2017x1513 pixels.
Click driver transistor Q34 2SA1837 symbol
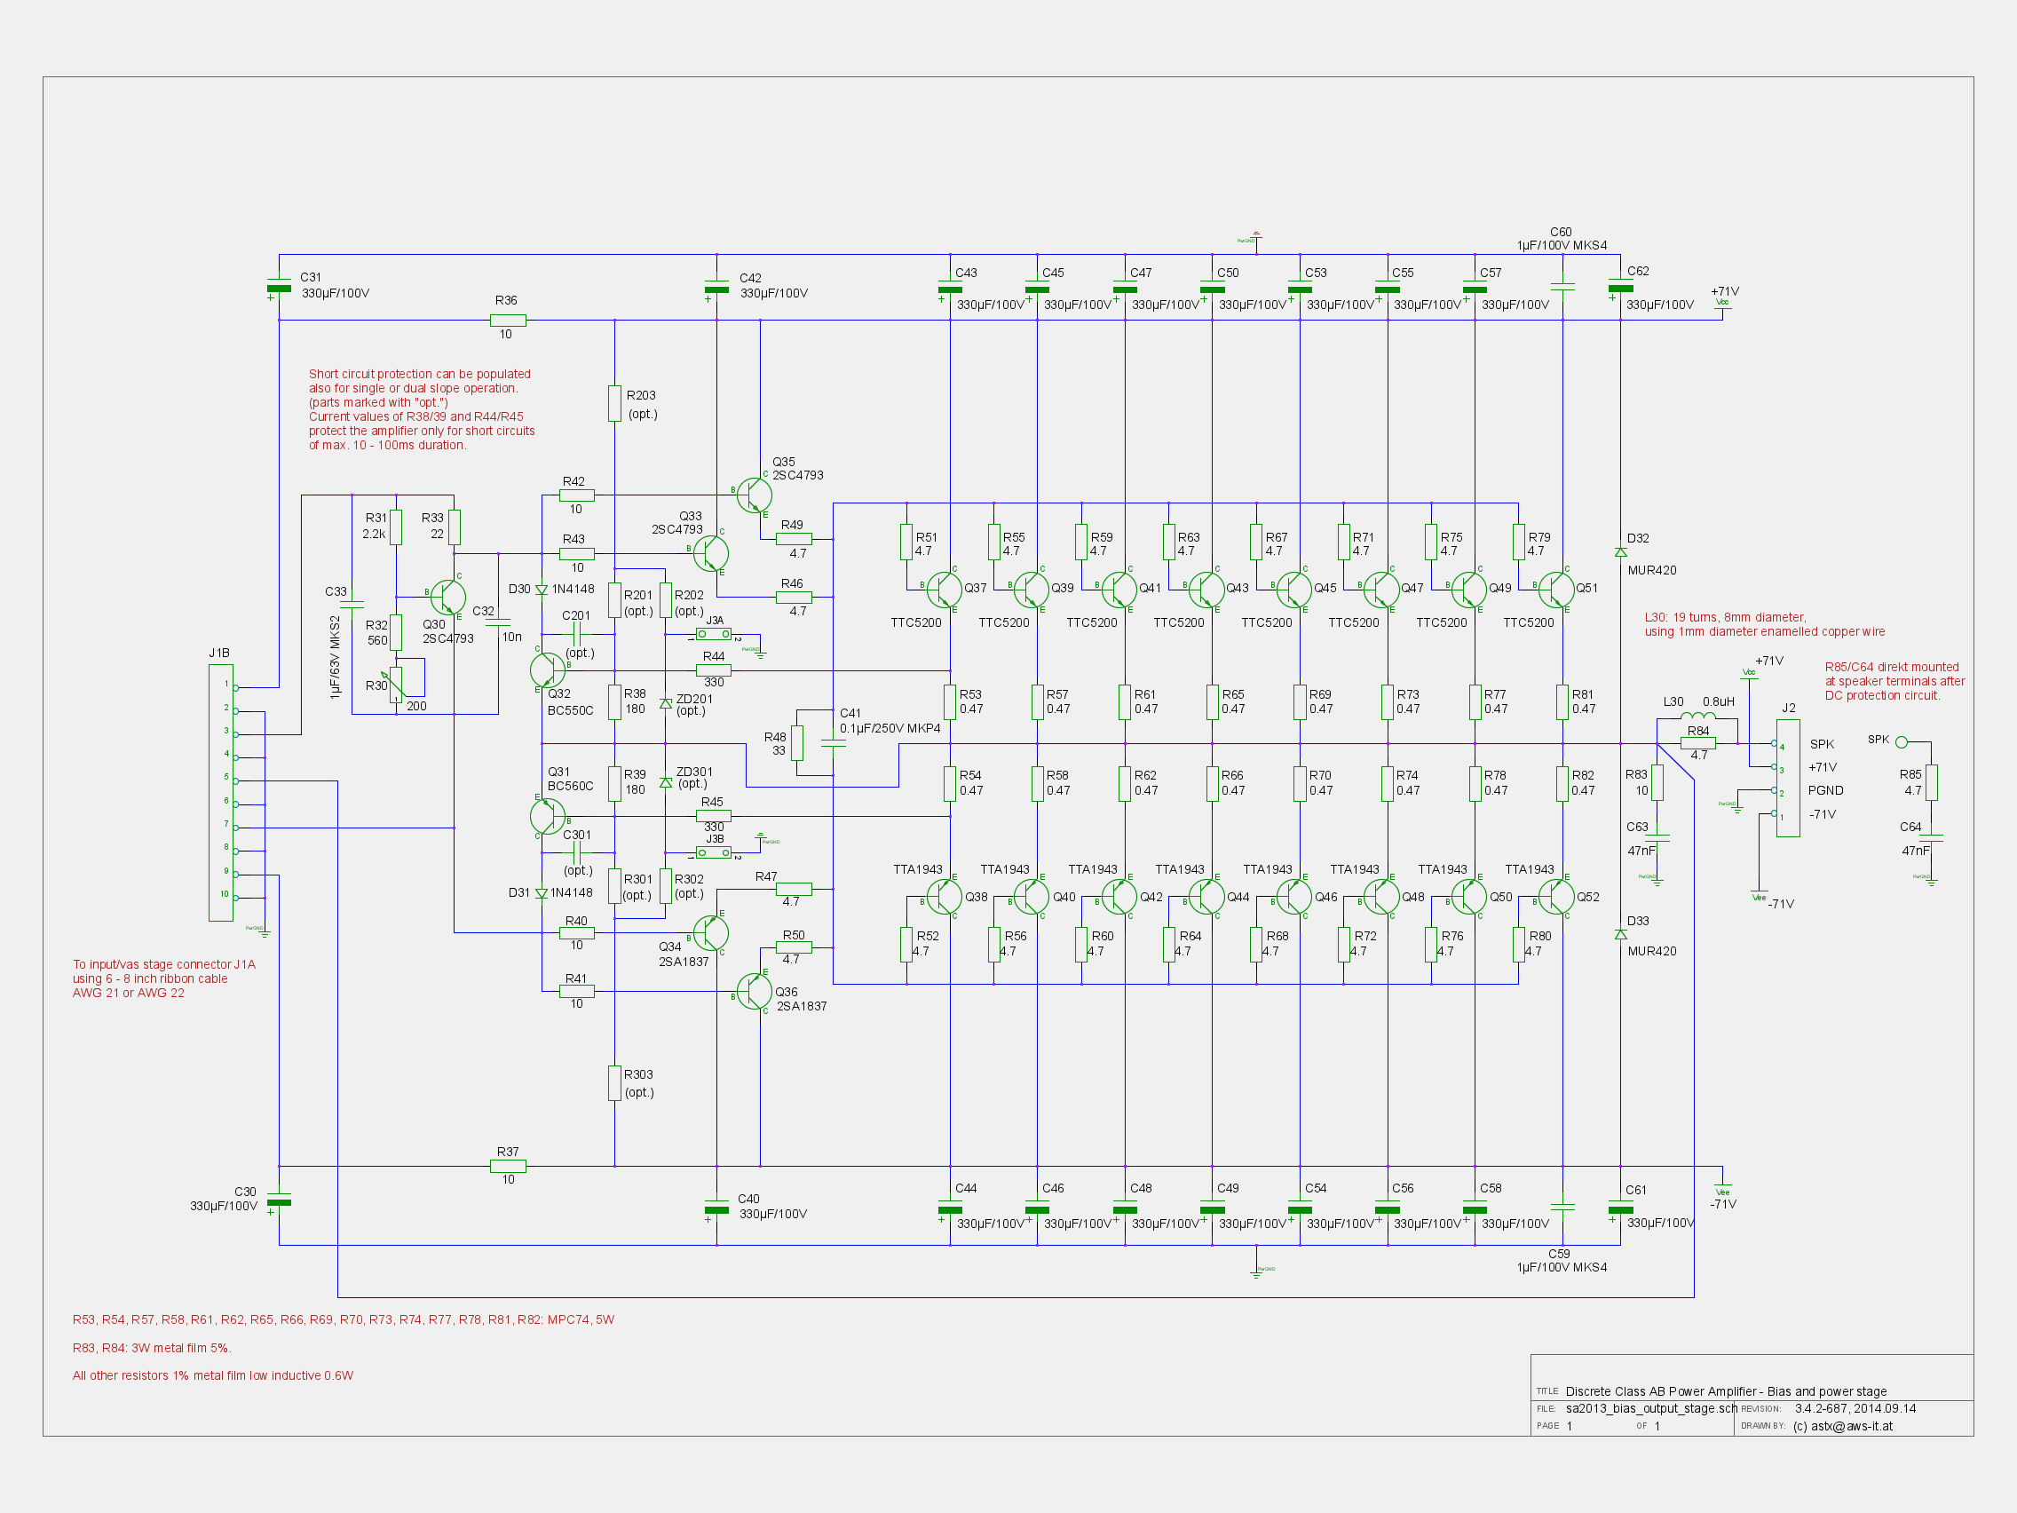click(x=711, y=933)
